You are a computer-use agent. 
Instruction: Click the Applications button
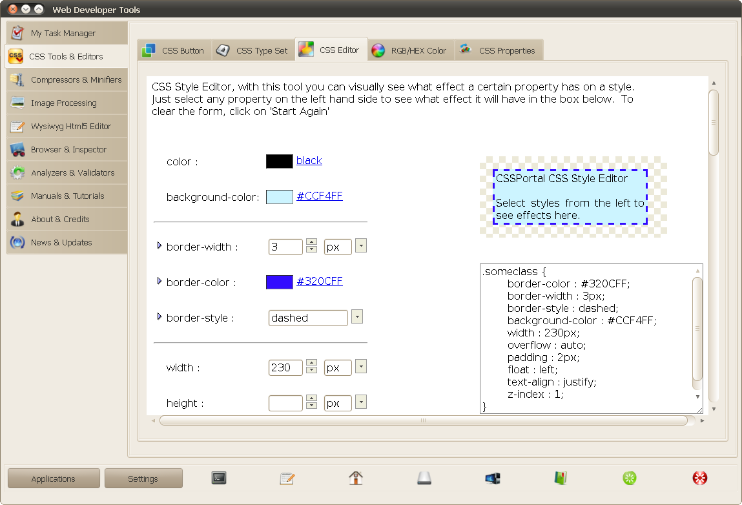pyautogui.click(x=54, y=479)
